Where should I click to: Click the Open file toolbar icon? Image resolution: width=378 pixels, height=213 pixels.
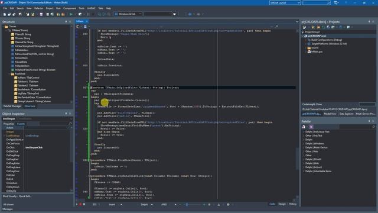9,14
